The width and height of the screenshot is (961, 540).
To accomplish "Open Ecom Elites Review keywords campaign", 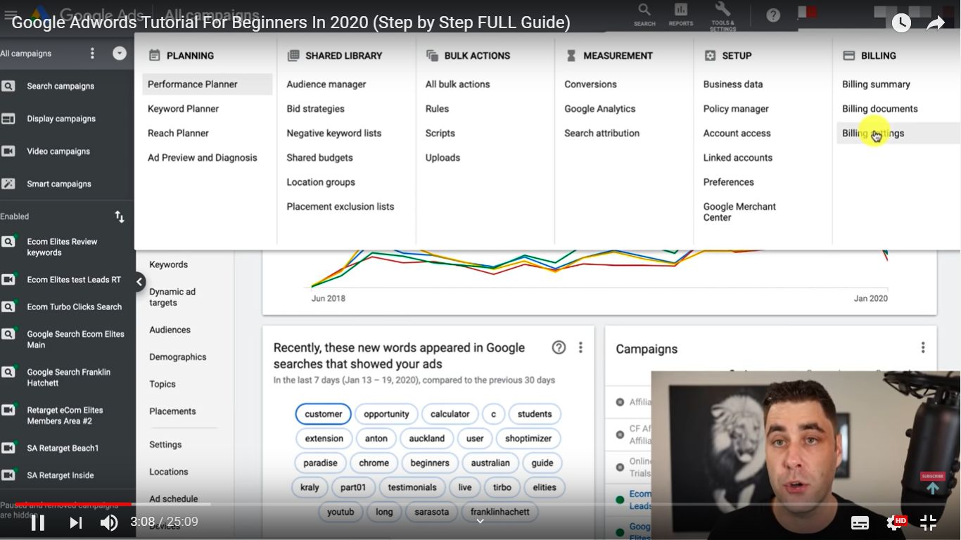I will point(62,247).
